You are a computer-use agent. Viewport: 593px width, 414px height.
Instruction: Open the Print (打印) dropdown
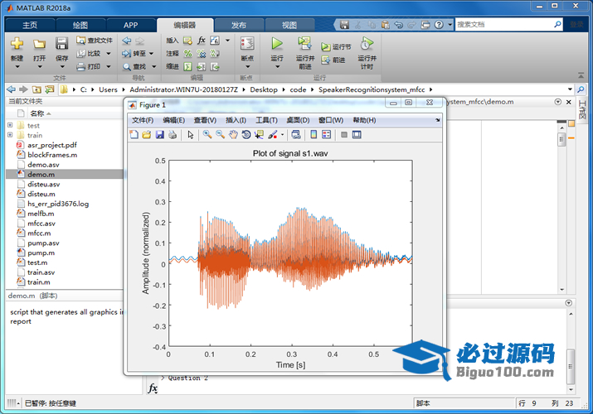click(x=109, y=67)
